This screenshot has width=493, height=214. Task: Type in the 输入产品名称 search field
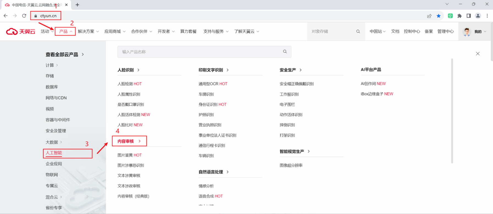[204, 52]
